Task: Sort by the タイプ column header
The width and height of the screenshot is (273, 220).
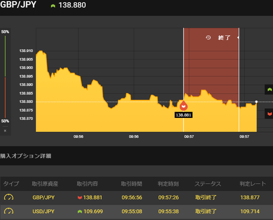Action: point(11,184)
